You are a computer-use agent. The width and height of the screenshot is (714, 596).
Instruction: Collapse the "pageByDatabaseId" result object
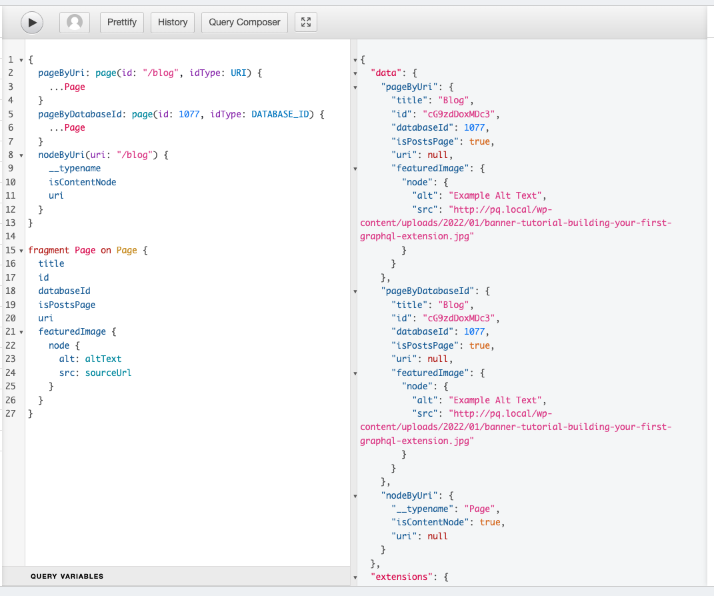(355, 291)
